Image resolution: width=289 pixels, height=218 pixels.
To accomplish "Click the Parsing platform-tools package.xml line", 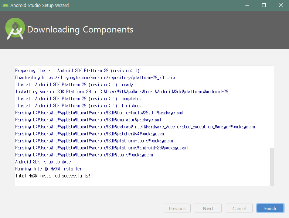I will 95,141.
